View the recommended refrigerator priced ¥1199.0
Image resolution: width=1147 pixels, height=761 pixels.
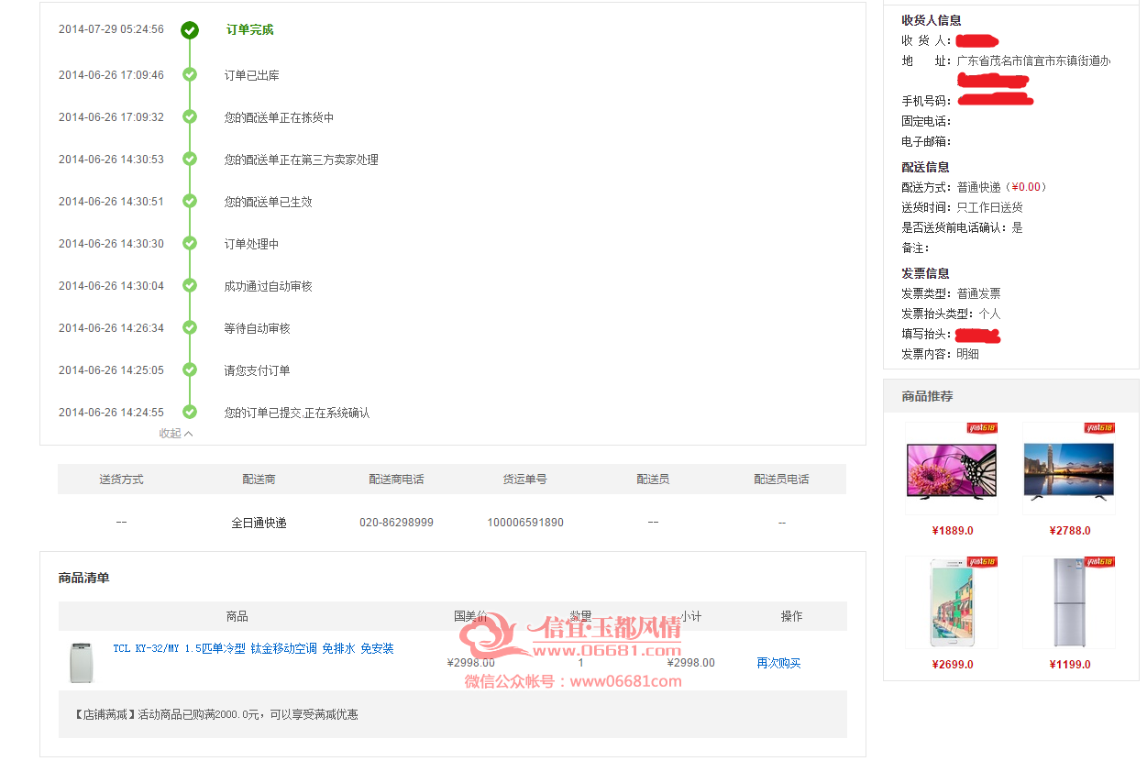[1069, 602]
